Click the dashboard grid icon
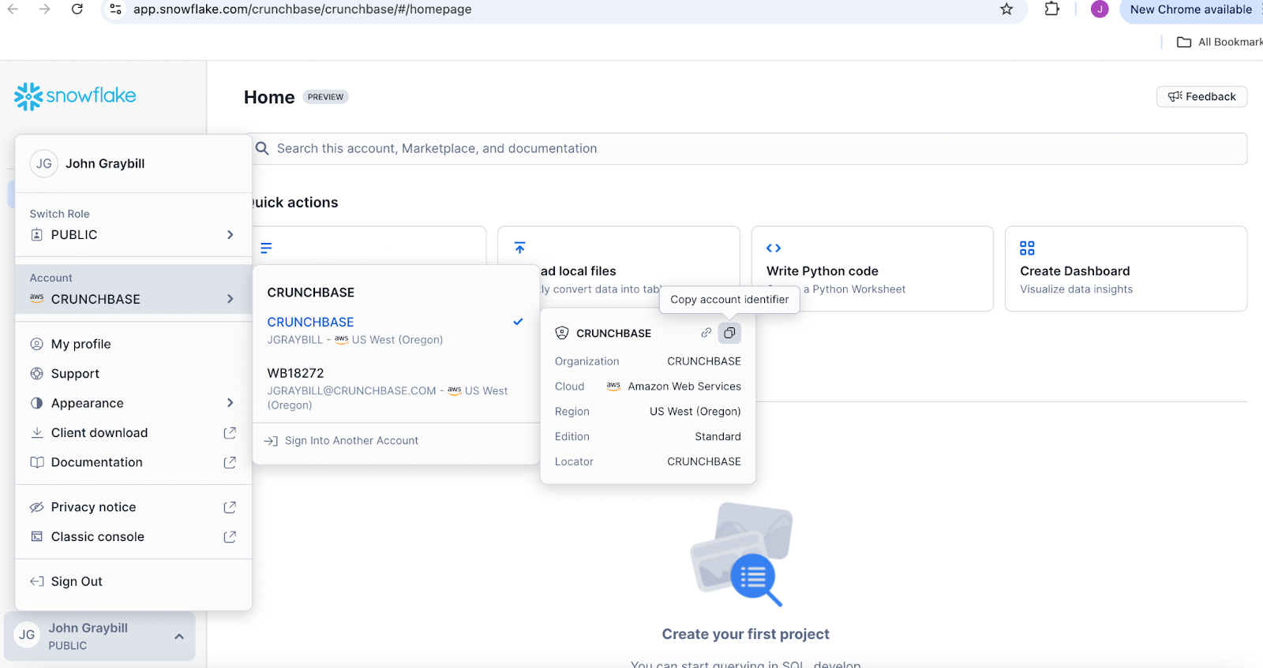 (x=1027, y=248)
